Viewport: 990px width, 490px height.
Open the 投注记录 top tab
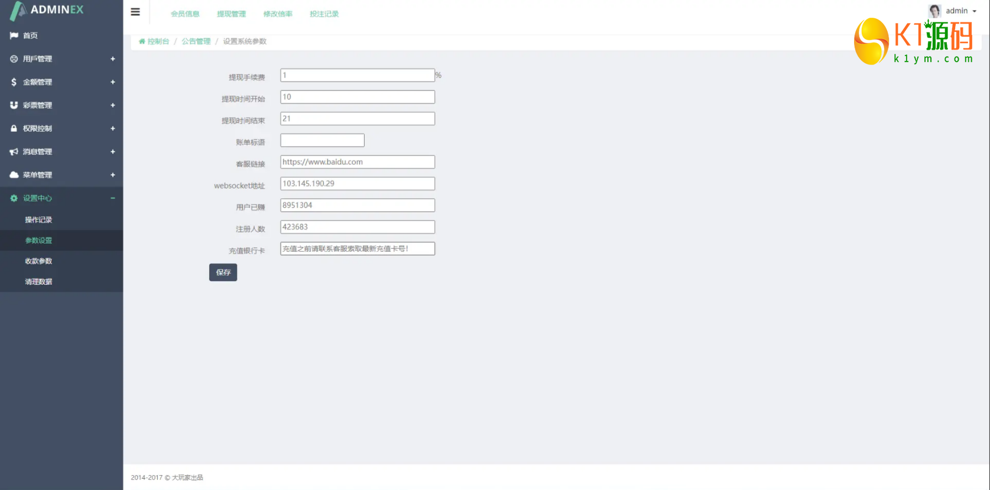(324, 14)
